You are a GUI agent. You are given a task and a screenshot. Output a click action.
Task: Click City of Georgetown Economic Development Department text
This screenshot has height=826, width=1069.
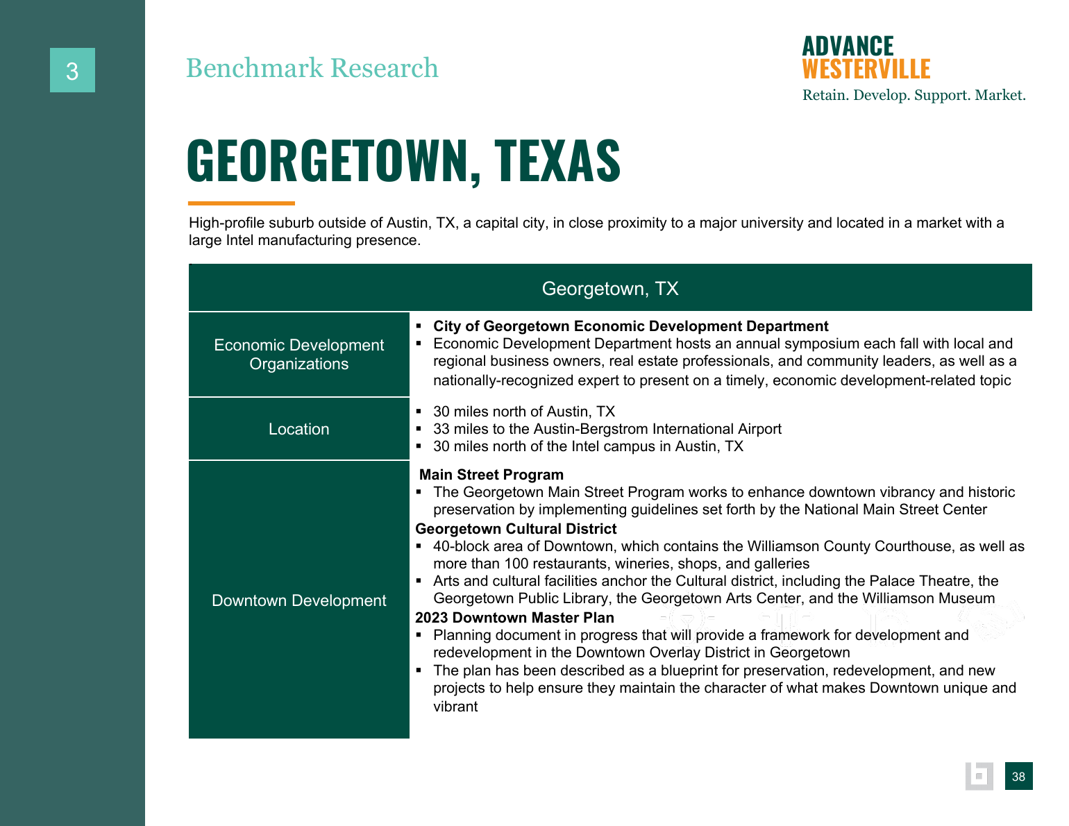click(x=630, y=326)
